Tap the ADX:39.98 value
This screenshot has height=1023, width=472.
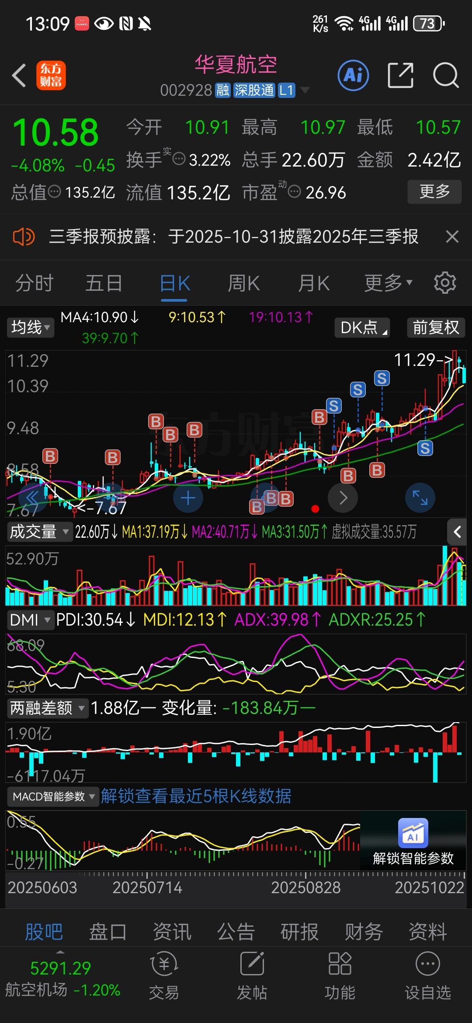[278, 620]
